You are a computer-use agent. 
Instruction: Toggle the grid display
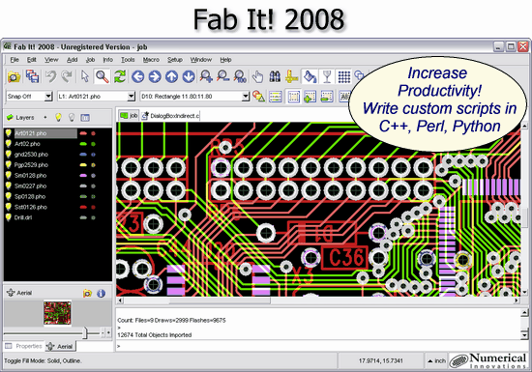(344, 76)
